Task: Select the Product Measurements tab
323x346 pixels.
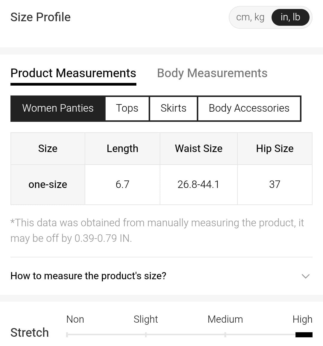Action: click(73, 73)
